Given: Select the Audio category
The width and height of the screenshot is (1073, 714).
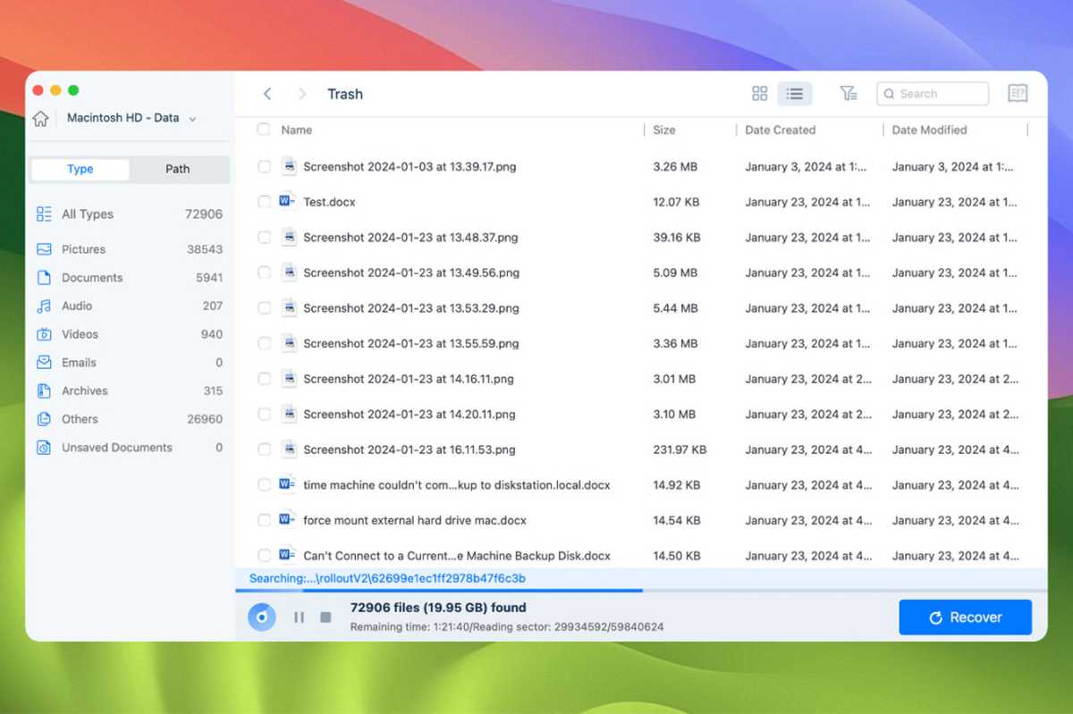Looking at the screenshot, I should (78, 306).
